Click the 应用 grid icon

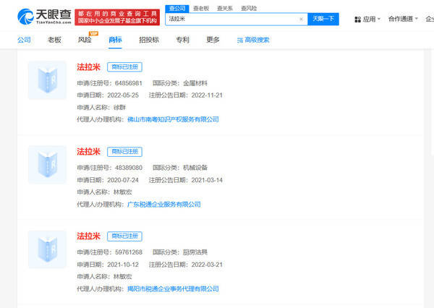[357, 20]
